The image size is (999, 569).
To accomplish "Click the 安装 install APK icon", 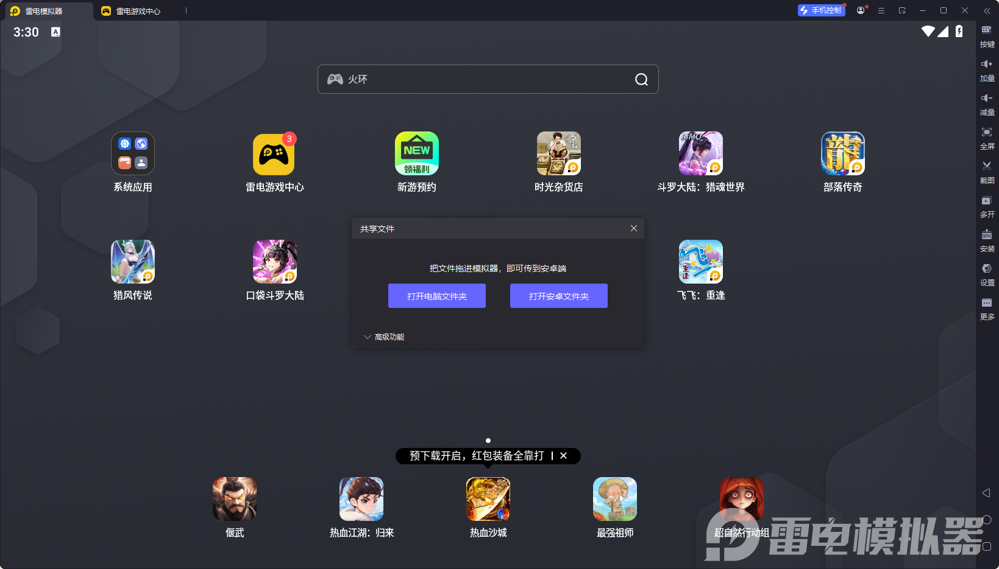I will 987,241.
